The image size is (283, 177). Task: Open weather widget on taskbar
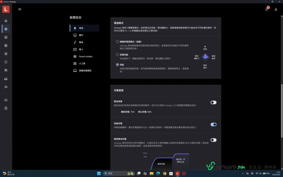(x=9, y=173)
